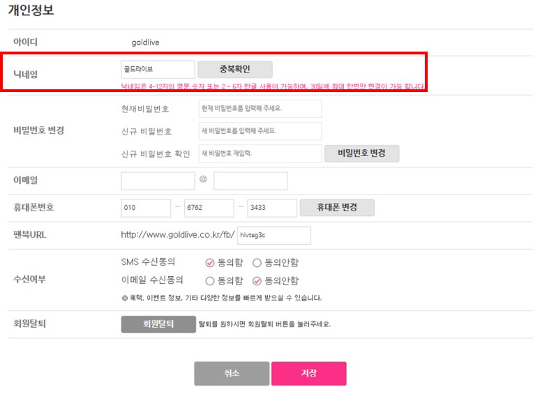The image size is (540, 394).
Task: Click the pink 저장 save button
Action: (309, 373)
